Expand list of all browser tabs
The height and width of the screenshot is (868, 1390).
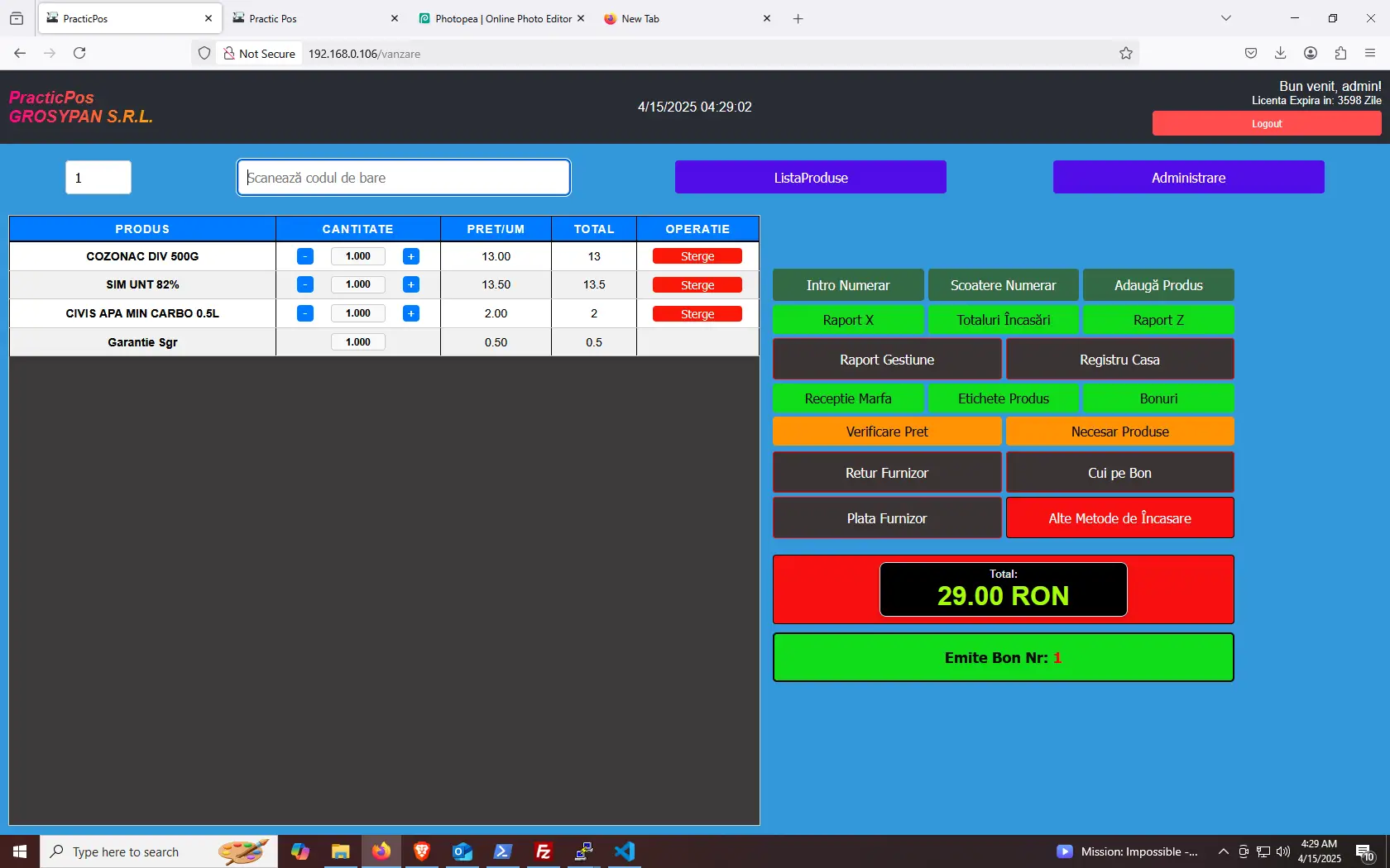[x=1226, y=18]
